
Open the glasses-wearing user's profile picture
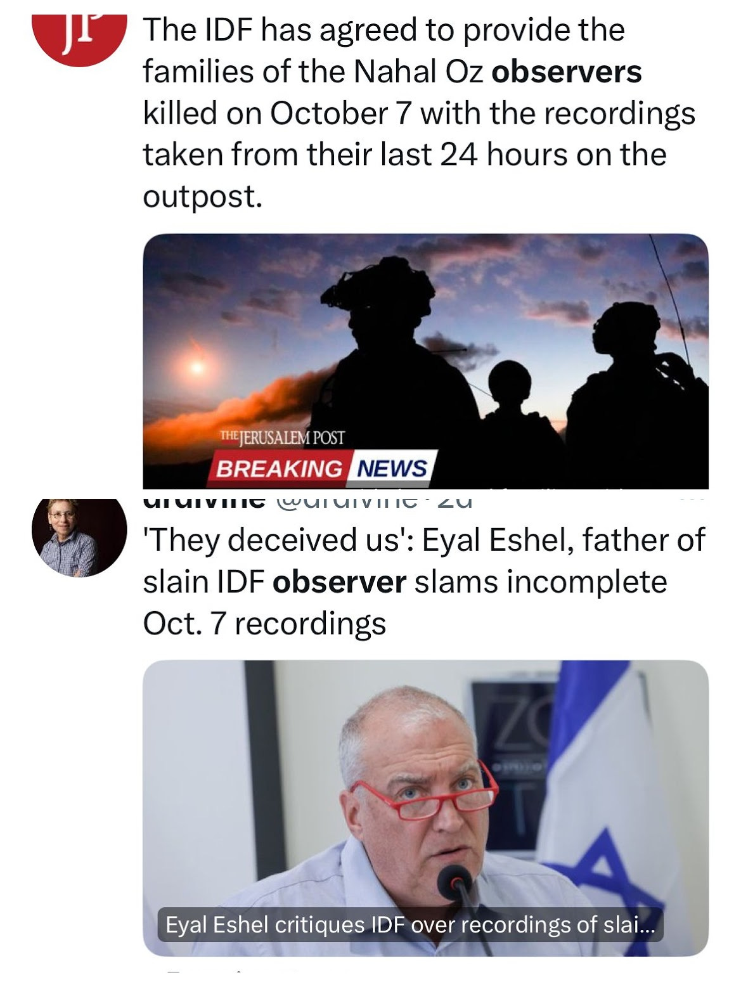[79, 538]
